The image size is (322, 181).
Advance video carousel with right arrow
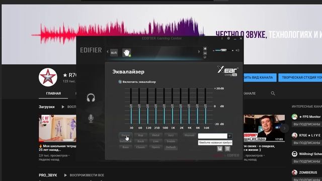point(284,128)
